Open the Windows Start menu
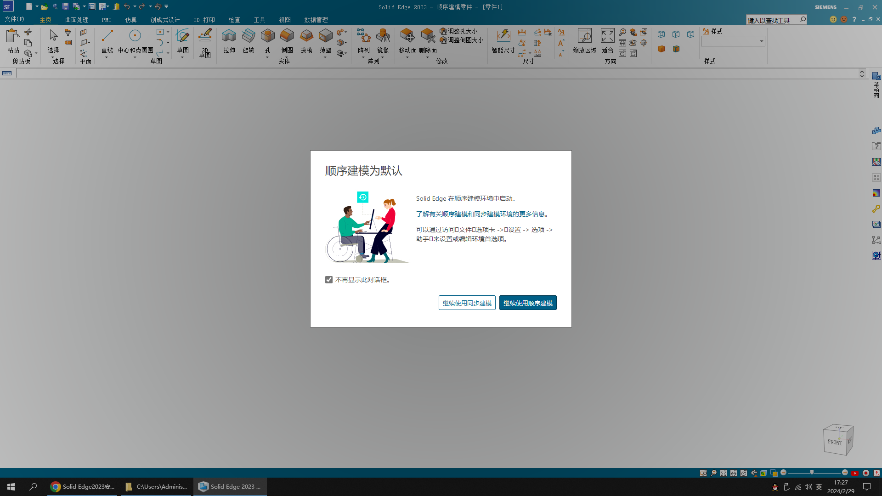 [11, 486]
